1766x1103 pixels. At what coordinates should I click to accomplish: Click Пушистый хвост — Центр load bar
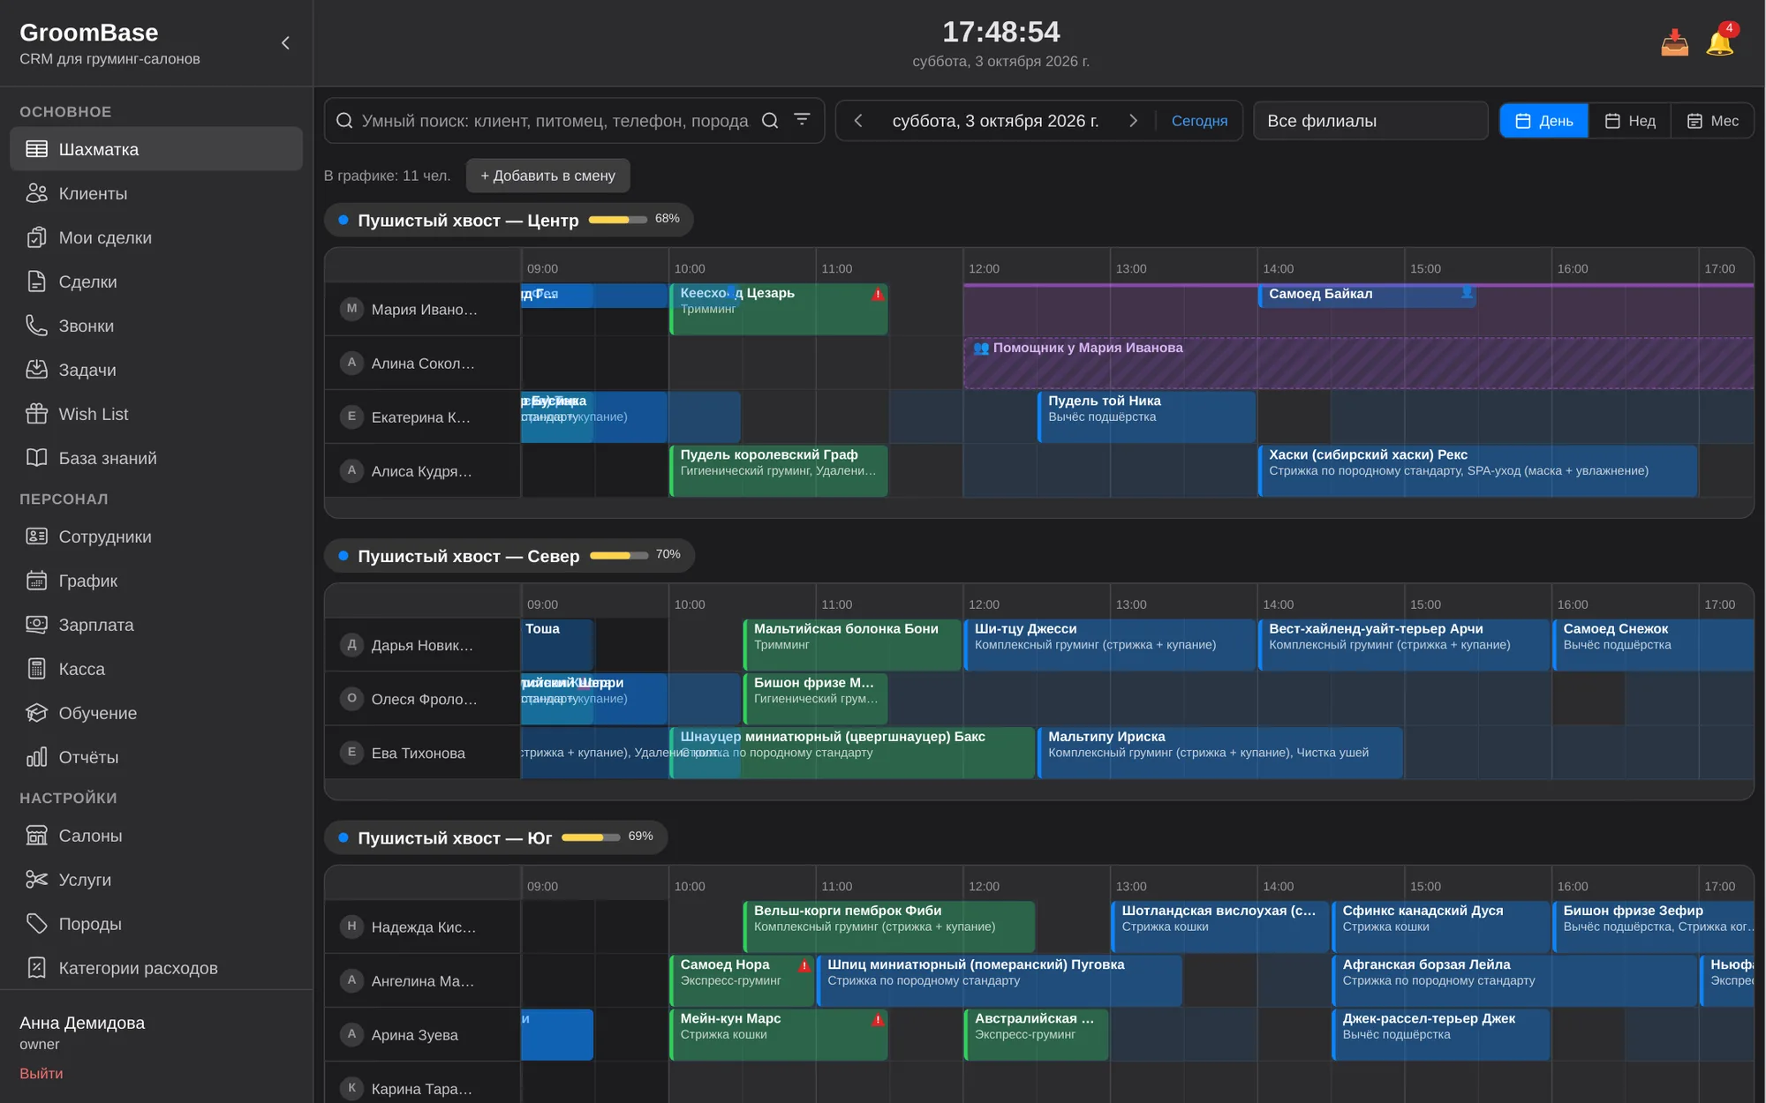click(618, 219)
